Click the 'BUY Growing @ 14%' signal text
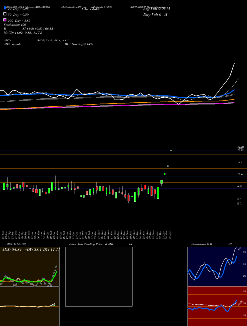This screenshot has width=247, height=326. pyautogui.click(x=79, y=44)
